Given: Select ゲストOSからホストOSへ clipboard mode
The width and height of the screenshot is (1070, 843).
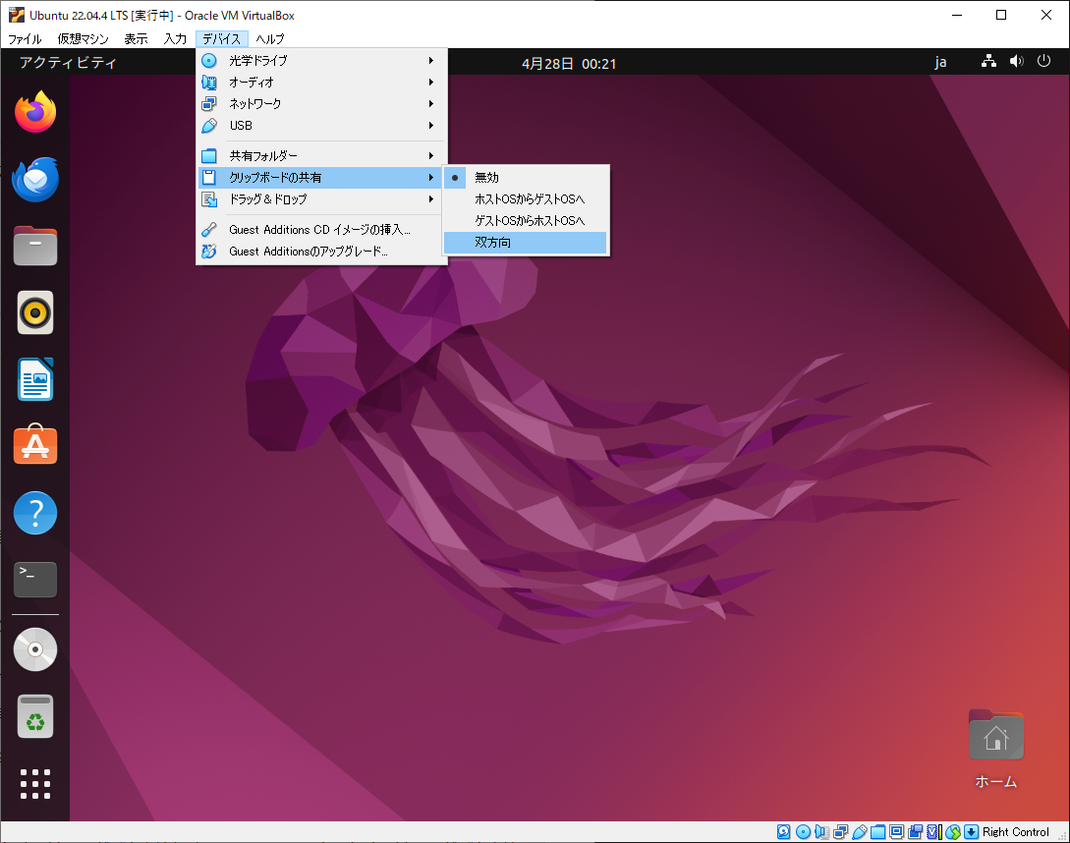Looking at the screenshot, I should click(526, 220).
